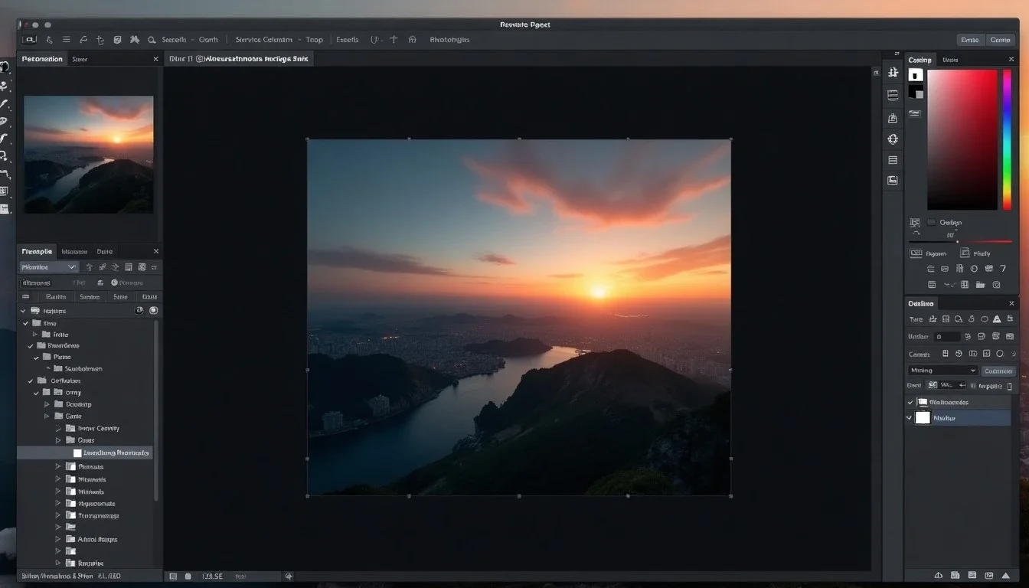Click inside the red color picker field
This screenshot has width=1029, height=588.
[962, 139]
